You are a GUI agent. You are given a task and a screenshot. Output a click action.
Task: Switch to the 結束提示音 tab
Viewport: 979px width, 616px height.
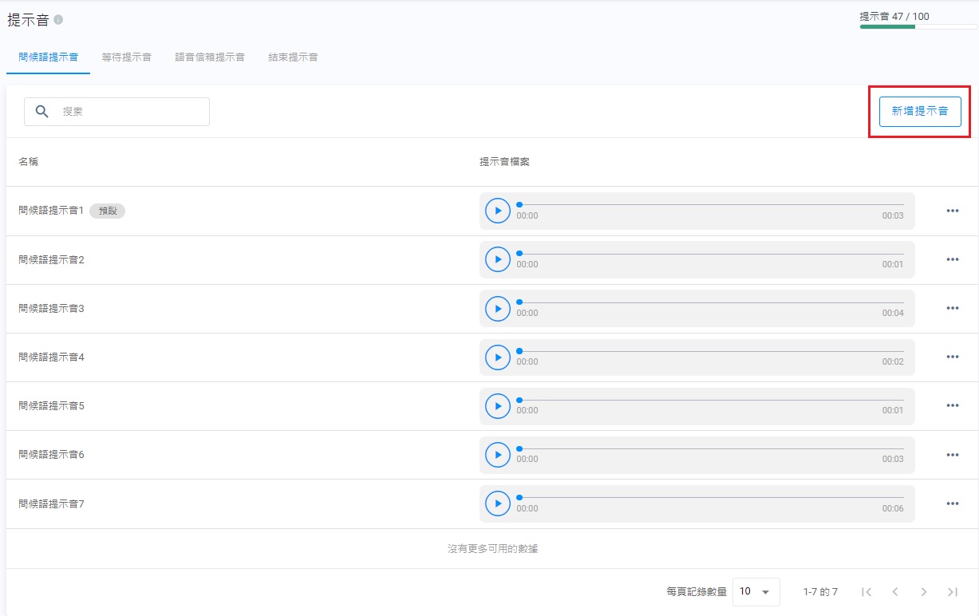[x=293, y=57]
